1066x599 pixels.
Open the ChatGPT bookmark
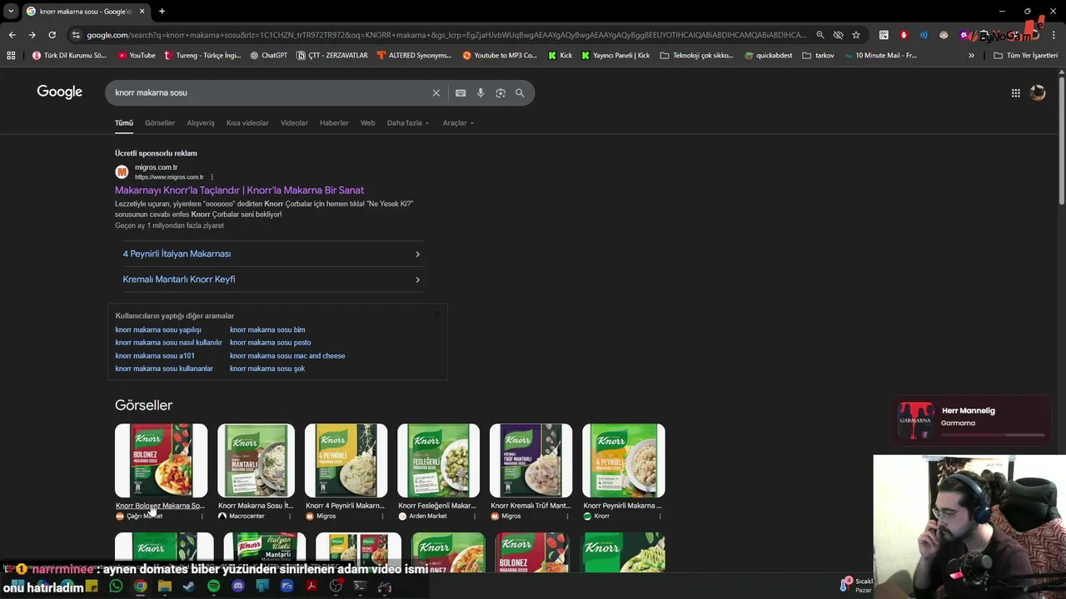tap(268, 56)
